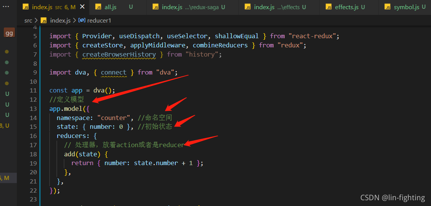This screenshot has width=431, height=206.
Task: Click state.number on line 19
Action: pos(156,163)
